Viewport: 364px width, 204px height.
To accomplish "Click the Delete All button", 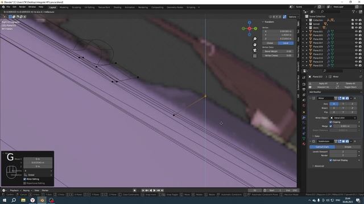I will (x=350, y=83).
